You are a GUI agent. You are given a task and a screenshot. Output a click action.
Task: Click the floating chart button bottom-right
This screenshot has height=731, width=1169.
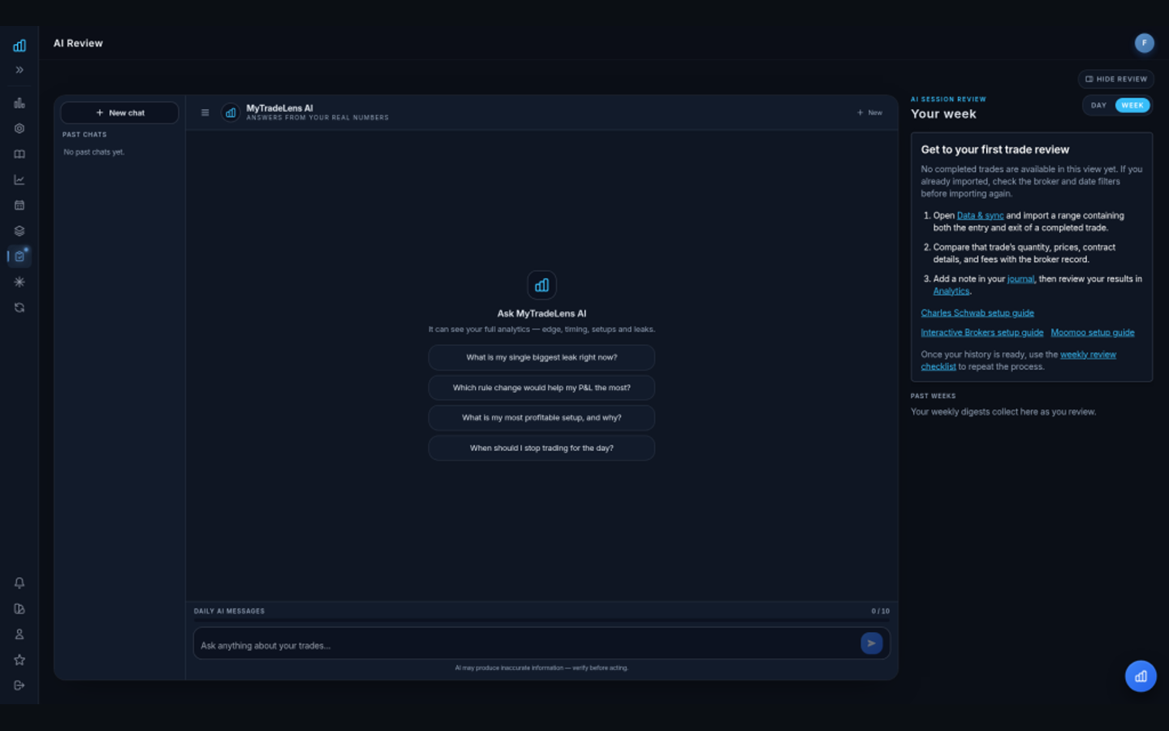[x=1141, y=676]
